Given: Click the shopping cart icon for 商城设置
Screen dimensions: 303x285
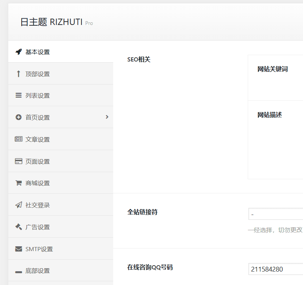Looking at the screenshot, I should [x=18, y=183].
